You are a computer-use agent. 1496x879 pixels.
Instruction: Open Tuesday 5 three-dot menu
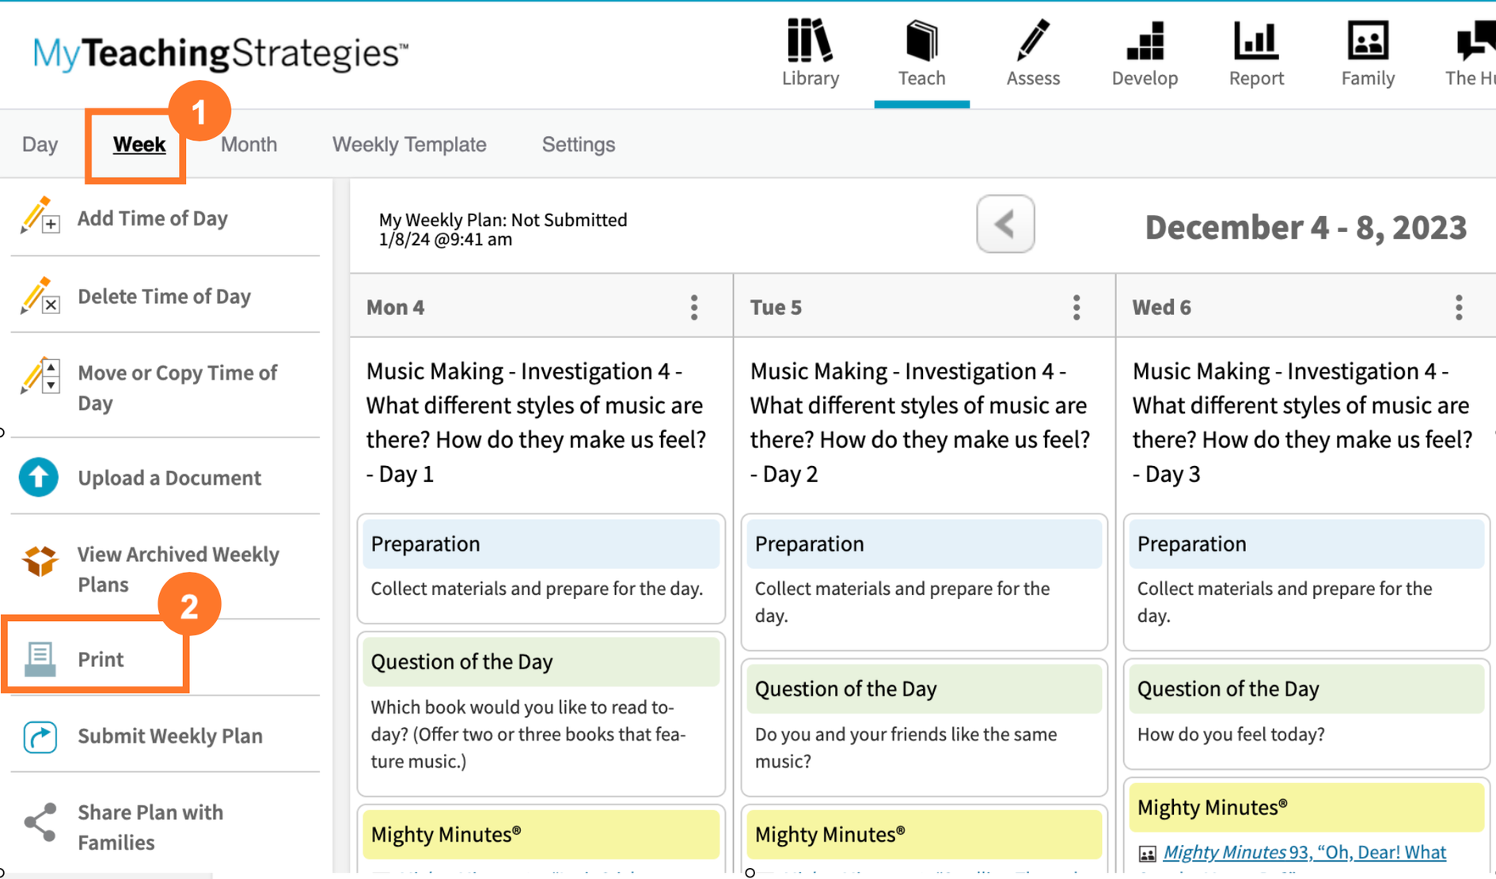(x=1076, y=307)
